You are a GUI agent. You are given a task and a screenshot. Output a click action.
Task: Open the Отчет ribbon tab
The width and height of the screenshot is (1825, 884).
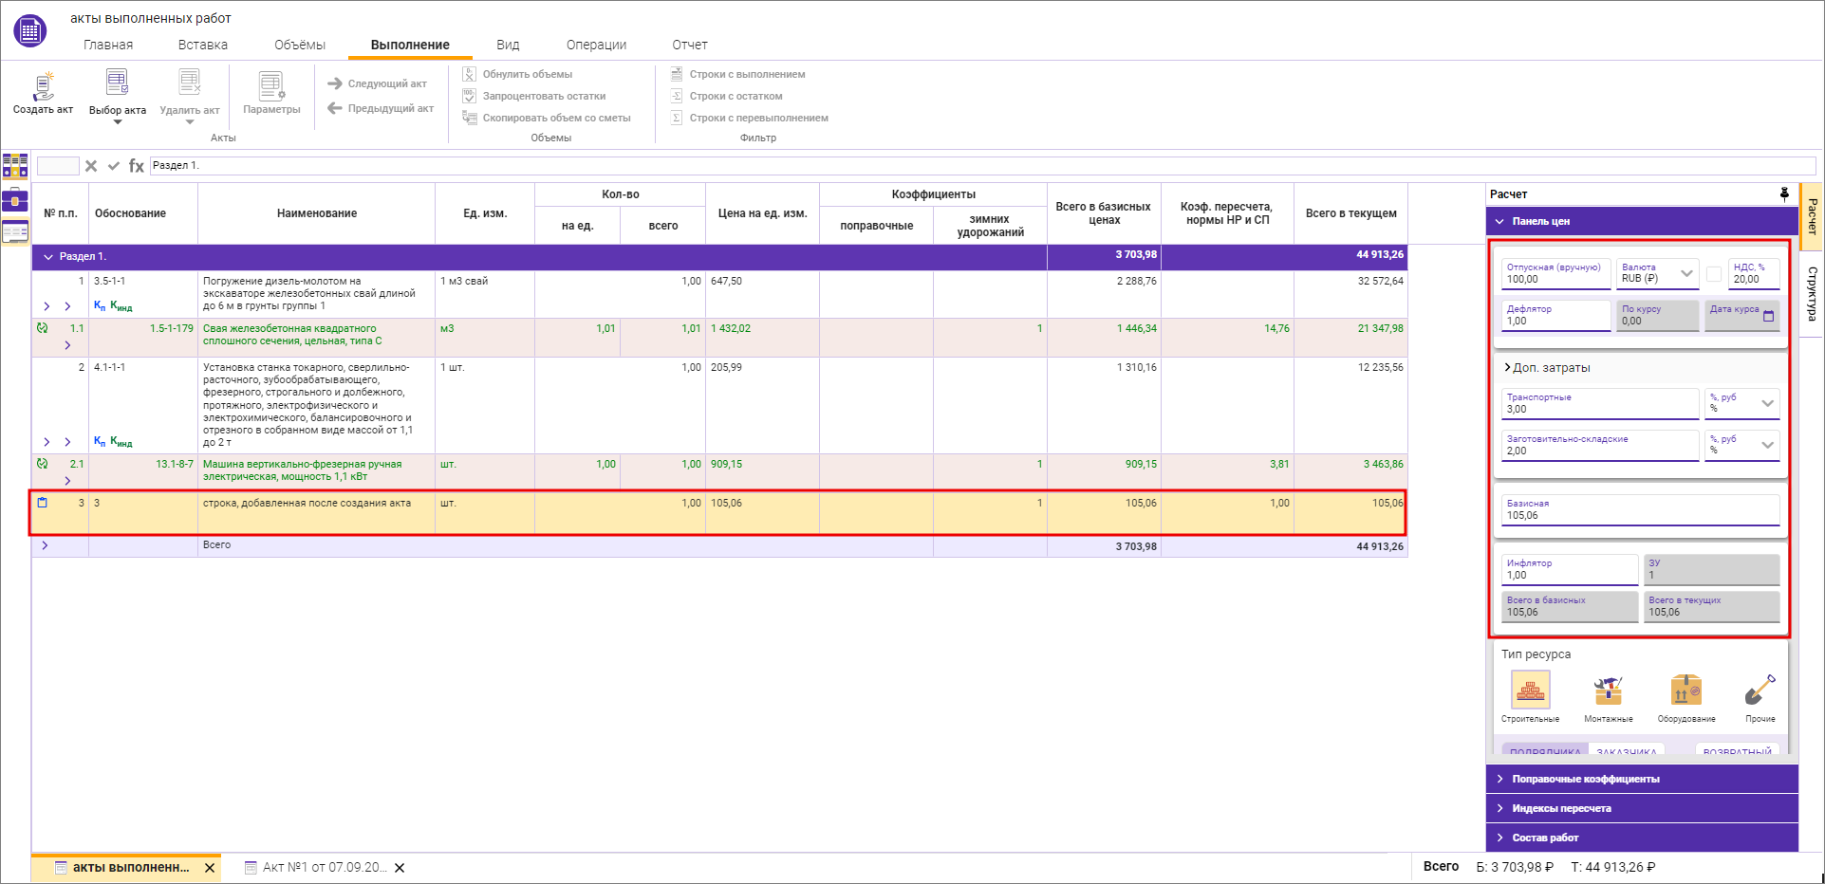coord(689,45)
